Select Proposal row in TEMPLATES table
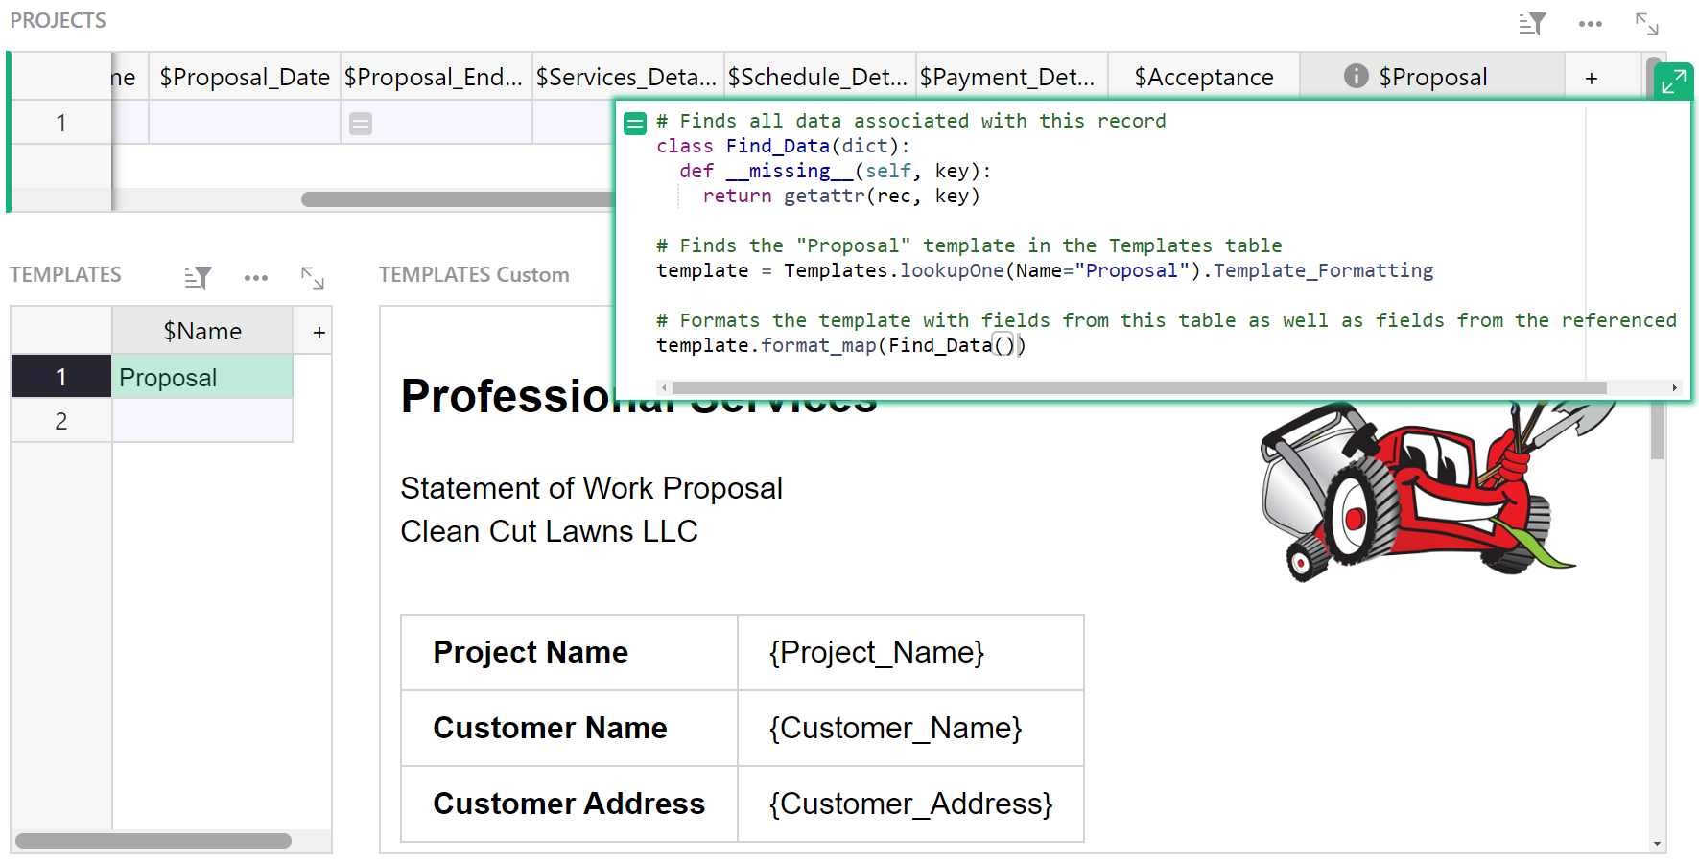This screenshot has height=862, width=1699. point(201,378)
